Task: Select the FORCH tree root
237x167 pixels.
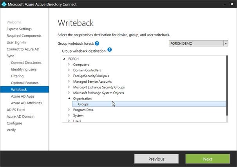Action: (x=74, y=59)
